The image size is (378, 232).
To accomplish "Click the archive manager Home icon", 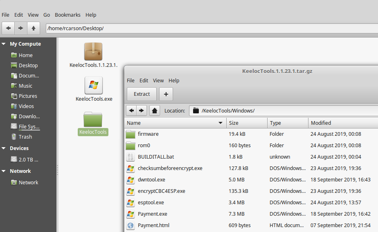I will (154, 110).
